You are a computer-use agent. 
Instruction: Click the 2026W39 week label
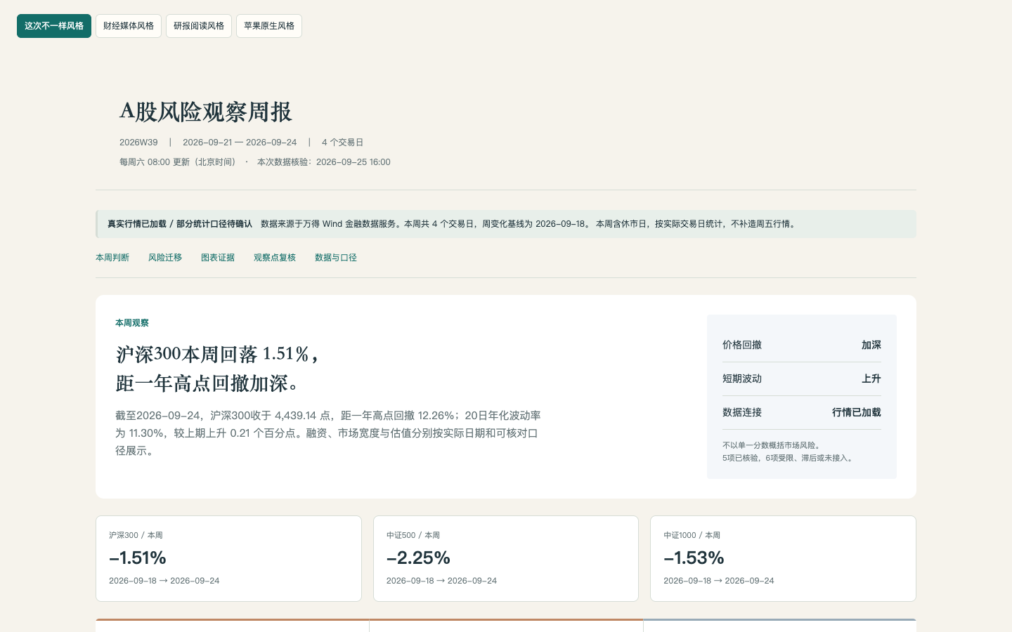[138, 142]
